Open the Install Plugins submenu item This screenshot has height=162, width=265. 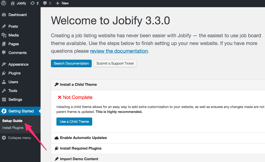click(x=13, y=128)
